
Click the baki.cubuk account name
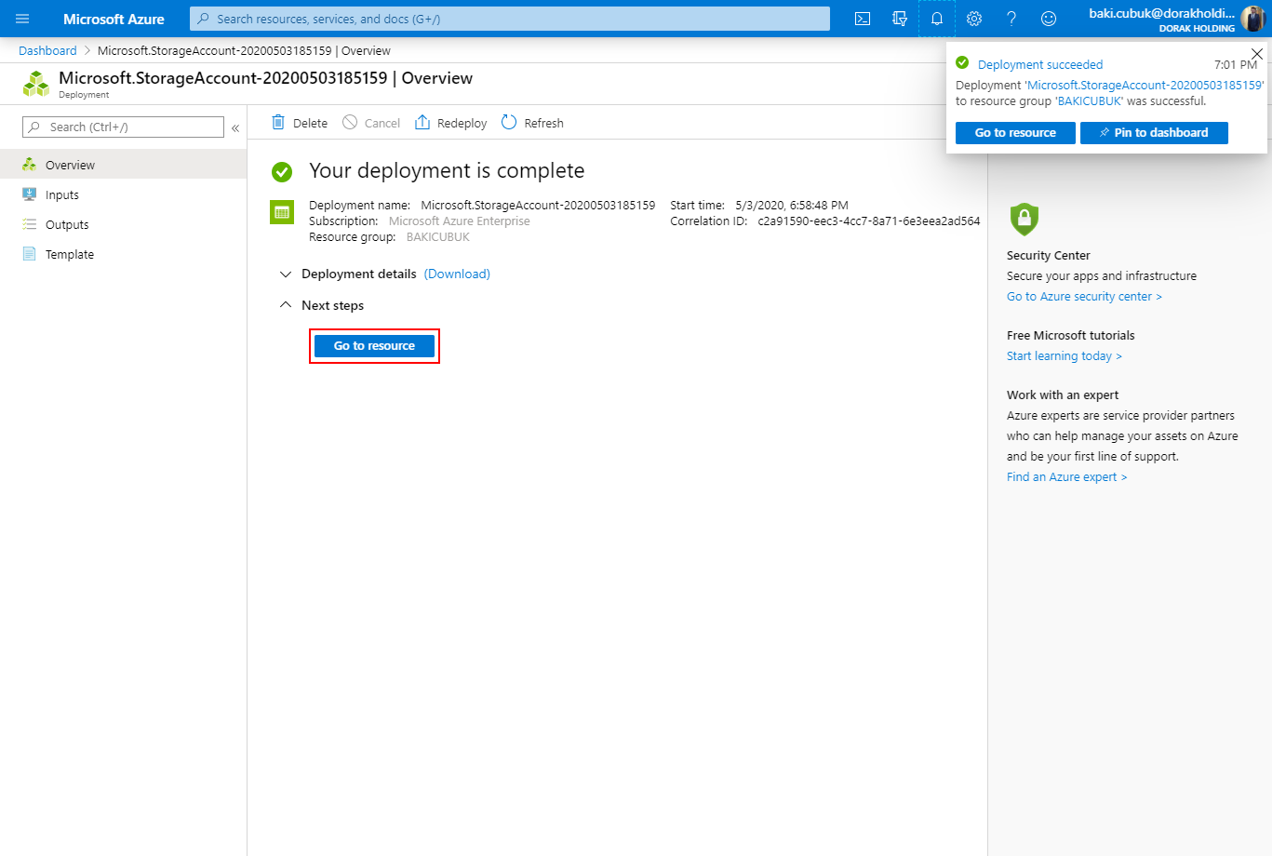click(1162, 13)
